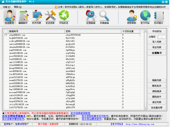
Task: Click the 编辑邮件 (edit email) icon
Action: pyautogui.click(x=23, y=17)
